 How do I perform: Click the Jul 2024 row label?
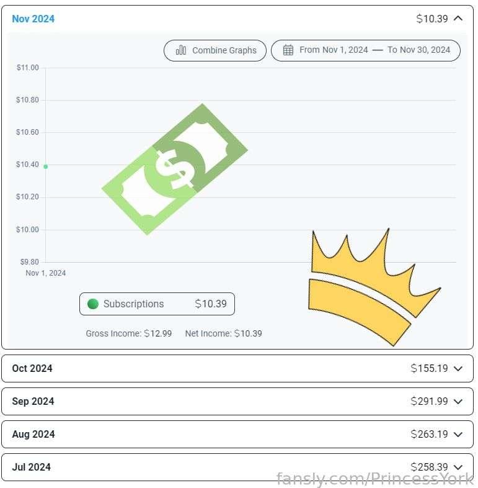32,467
